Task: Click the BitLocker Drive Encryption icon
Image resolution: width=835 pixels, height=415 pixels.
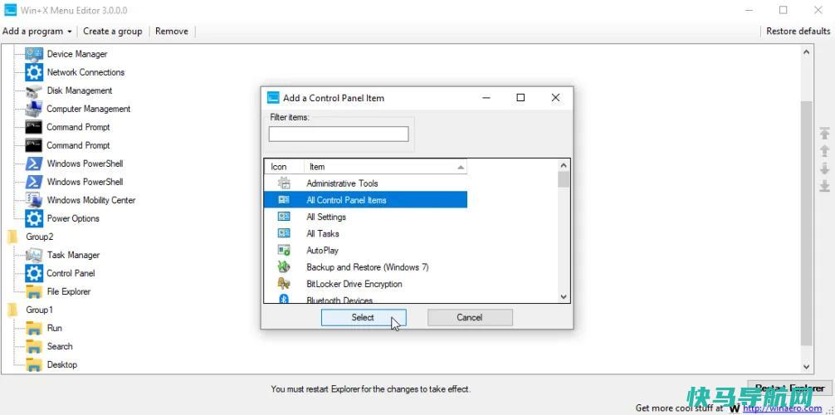Action: click(x=284, y=284)
